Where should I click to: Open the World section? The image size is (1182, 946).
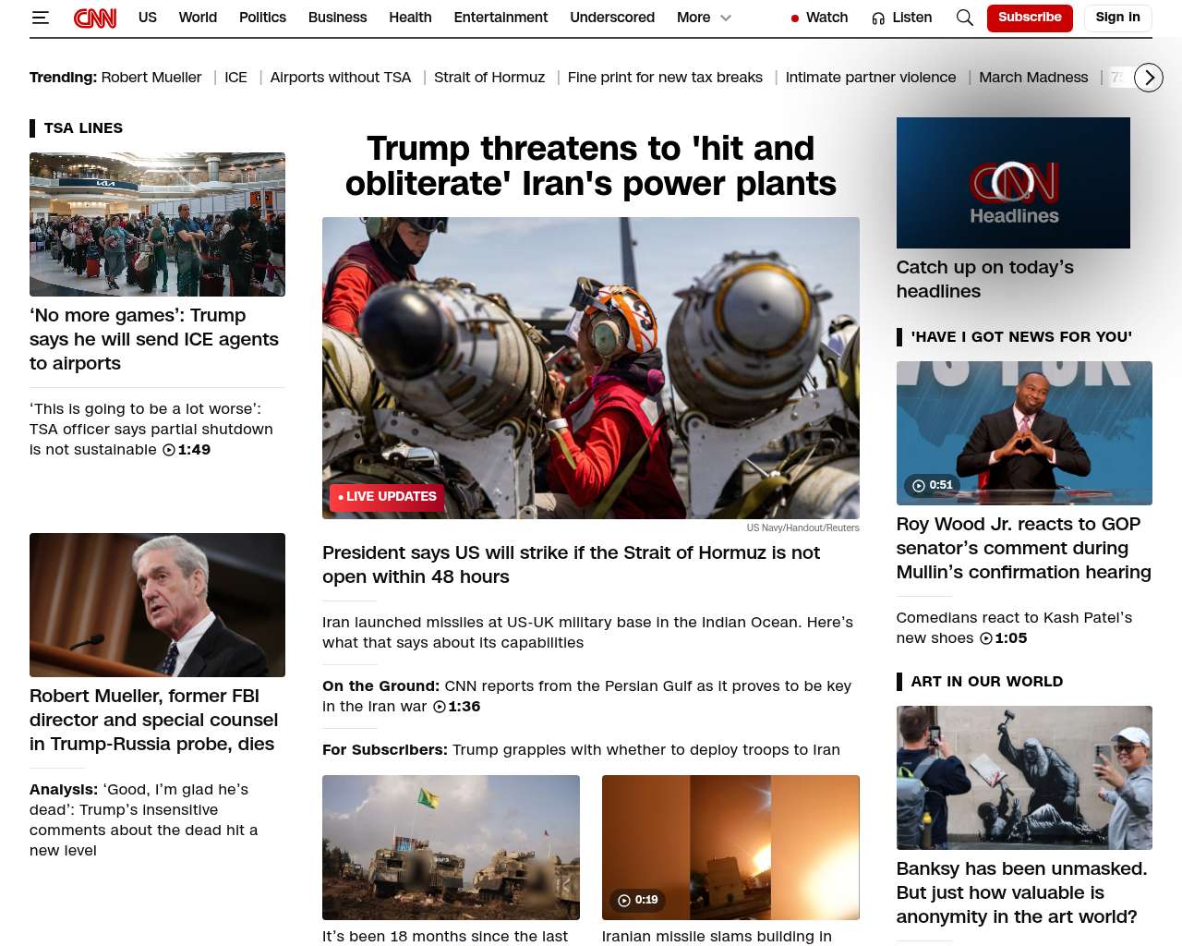pyautogui.click(x=198, y=18)
